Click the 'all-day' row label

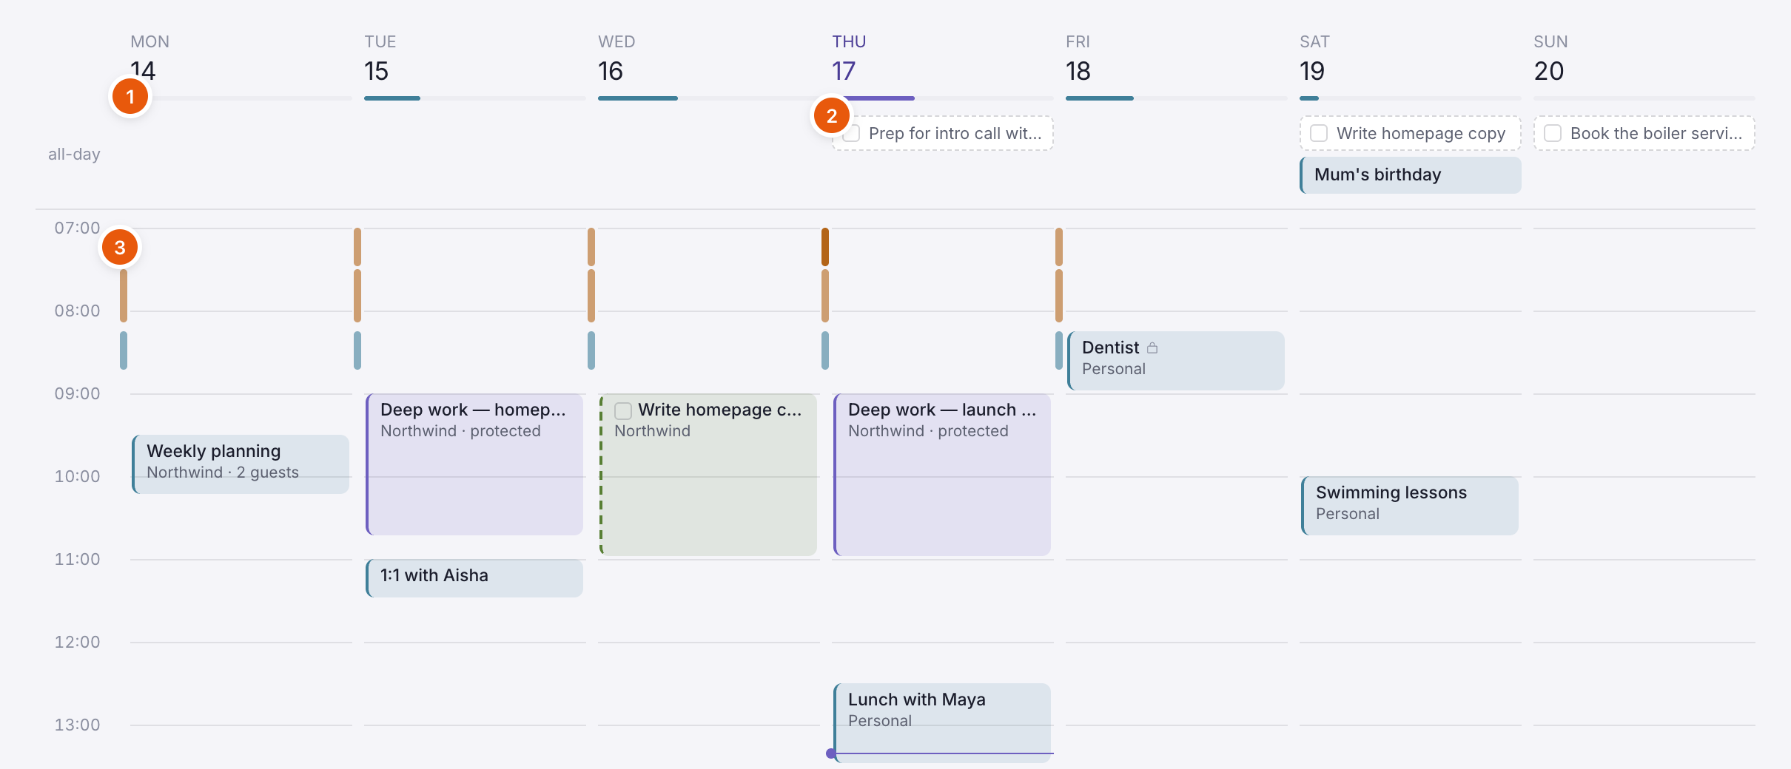(74, 154)
